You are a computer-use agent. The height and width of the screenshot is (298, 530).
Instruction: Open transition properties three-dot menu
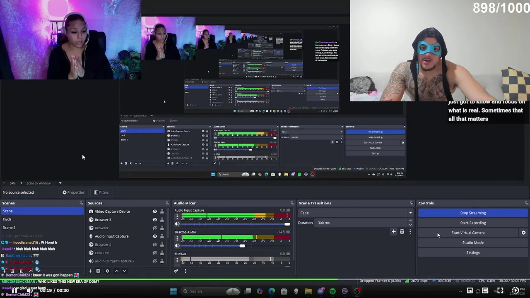(x=410, y=232)
